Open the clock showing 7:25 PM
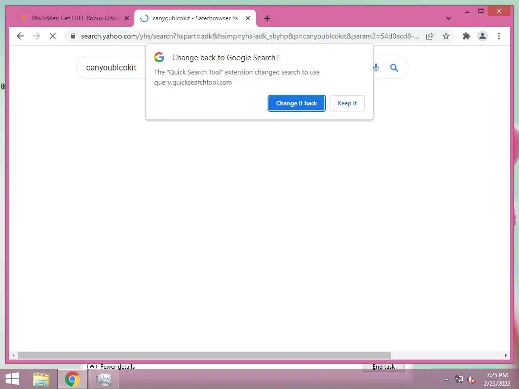Screen dimensions: 519x389 497,379
